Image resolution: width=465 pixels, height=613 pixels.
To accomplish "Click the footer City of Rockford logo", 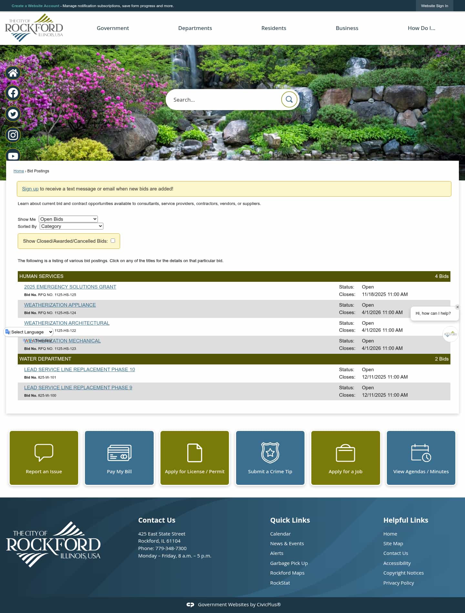I will coord(53,545).
